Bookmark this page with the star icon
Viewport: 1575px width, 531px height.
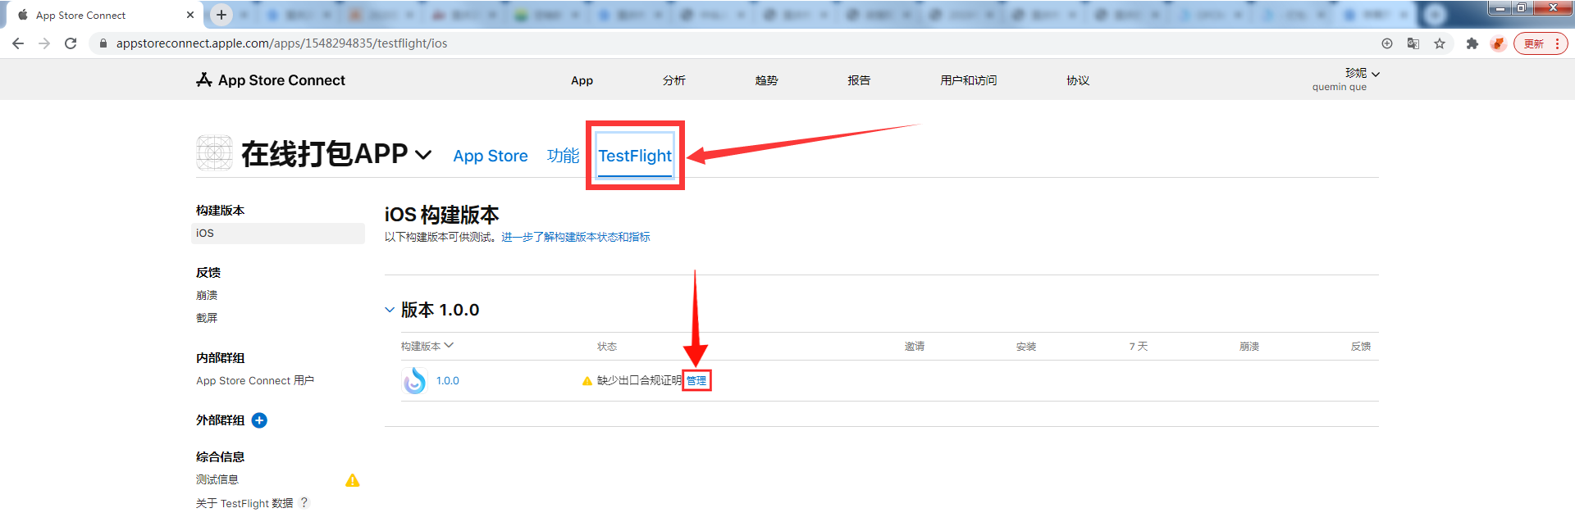point(1440,43)
